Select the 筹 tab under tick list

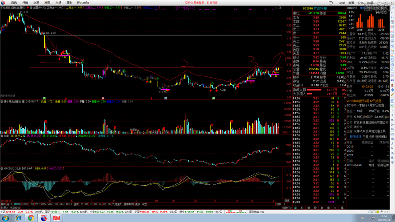[342, 208]
